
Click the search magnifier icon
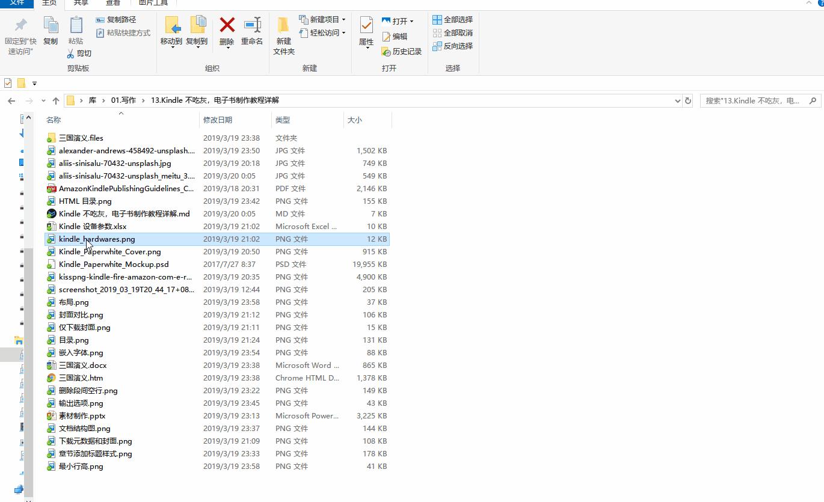[813, 101]
